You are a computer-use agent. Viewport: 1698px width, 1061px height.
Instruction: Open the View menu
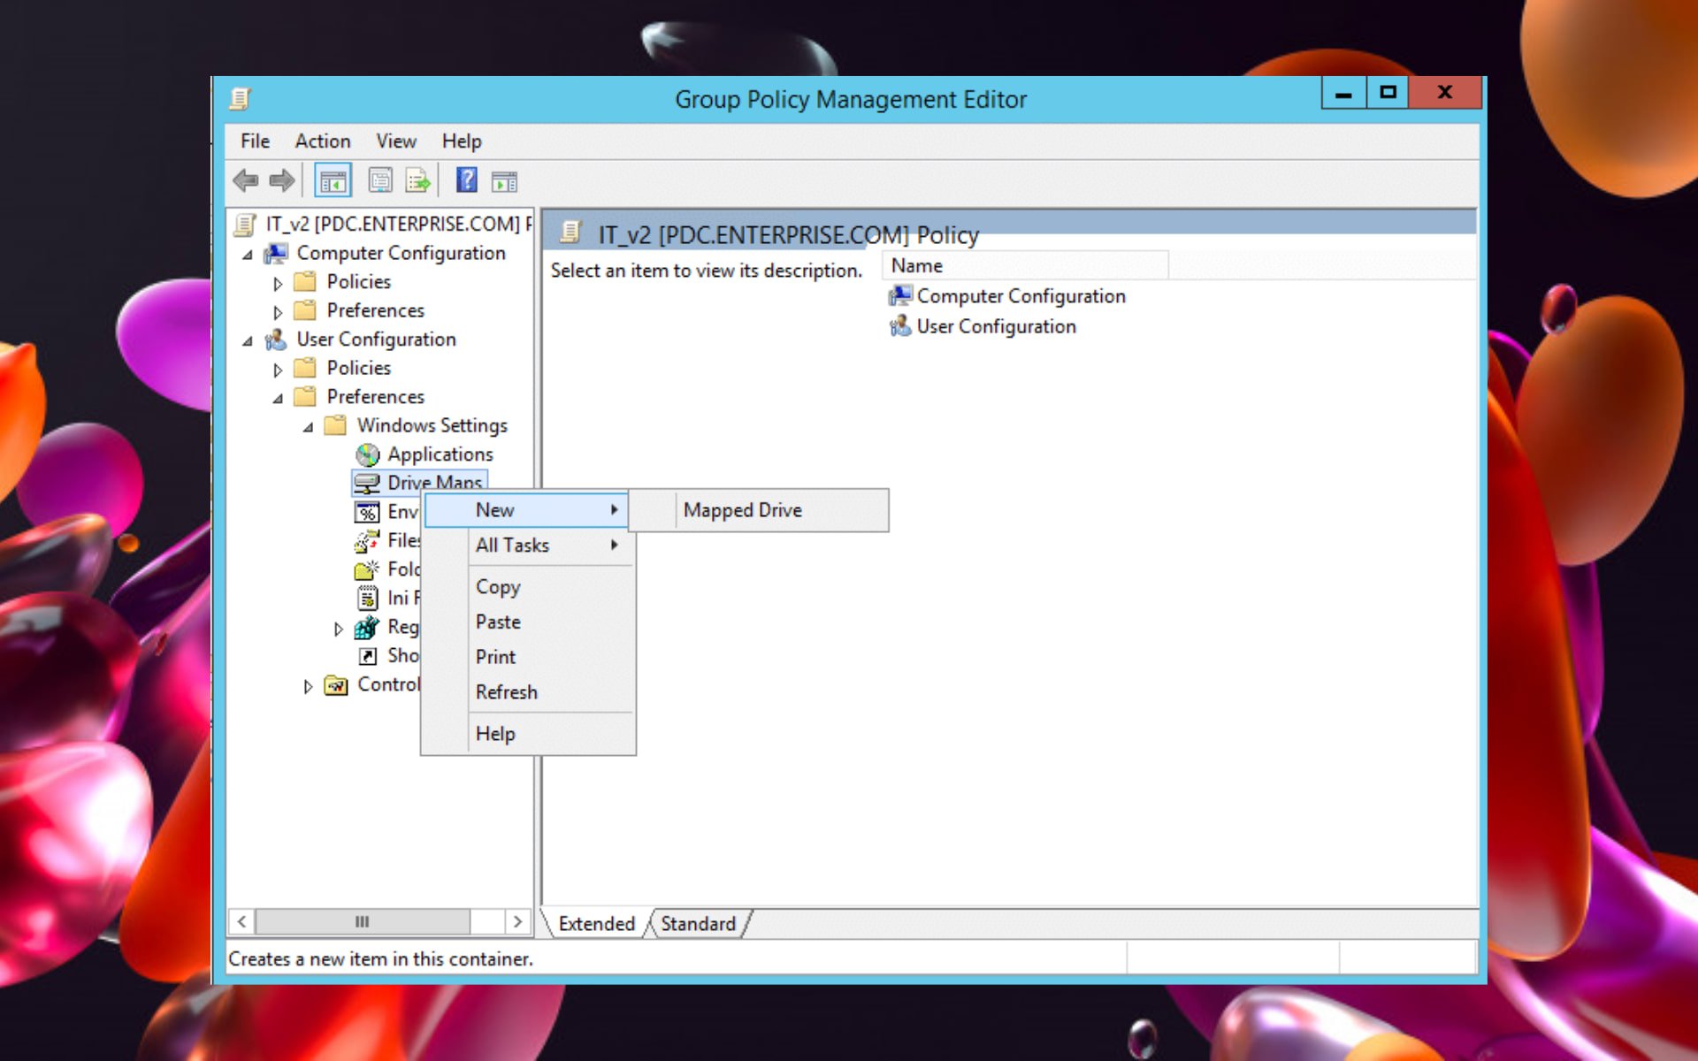point(396,141)
